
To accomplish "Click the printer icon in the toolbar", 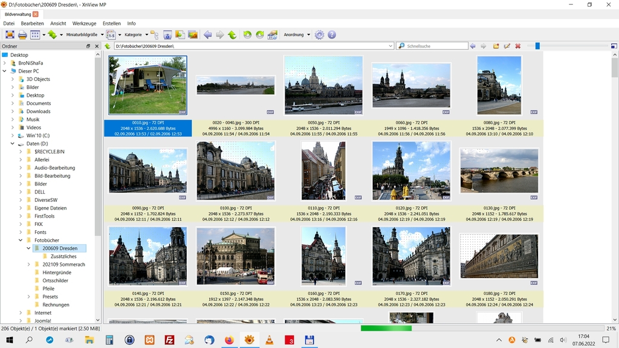I will (x=22, y=35).
